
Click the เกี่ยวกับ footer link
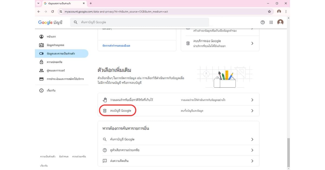pyautogui.click(x=44, y=165)
